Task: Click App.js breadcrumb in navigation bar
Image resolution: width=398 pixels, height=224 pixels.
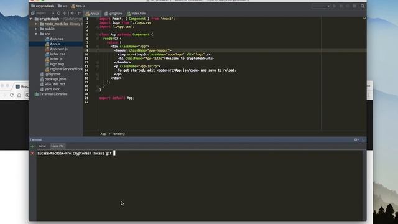Action: tap(78, 6)
